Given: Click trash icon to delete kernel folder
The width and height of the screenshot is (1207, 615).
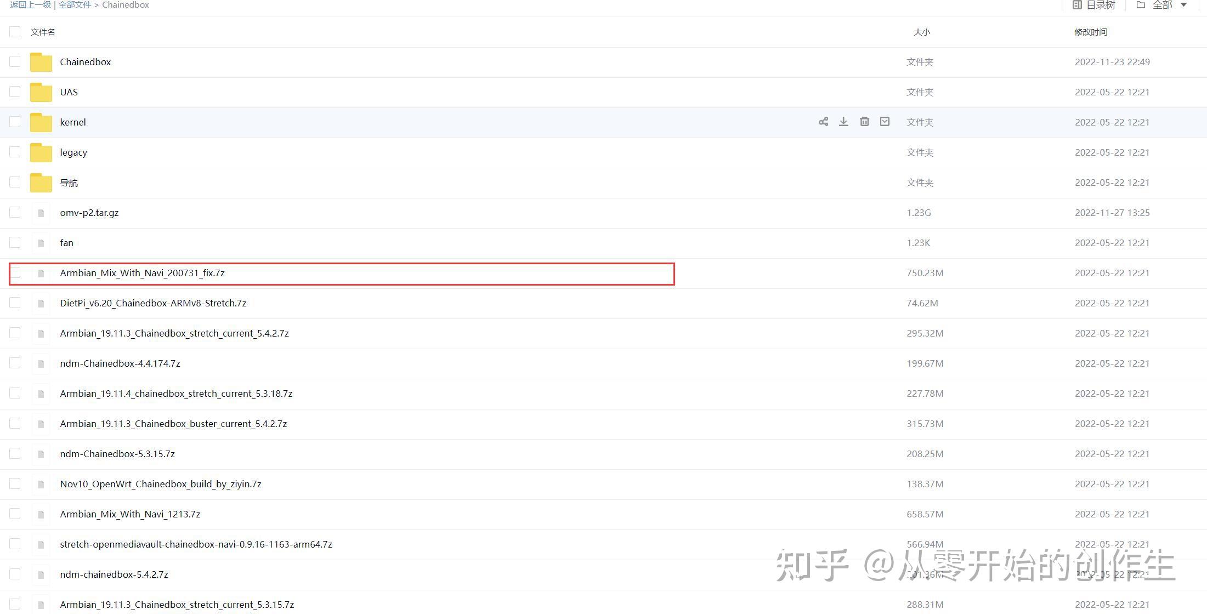Looking at the screenshot, I should pos(864,122).
